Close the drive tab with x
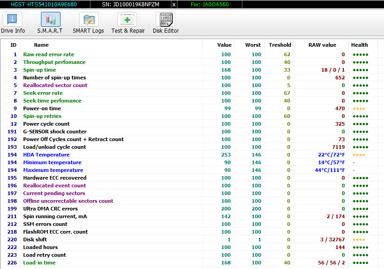The image size is (384, 269). [x=174, y=5]
